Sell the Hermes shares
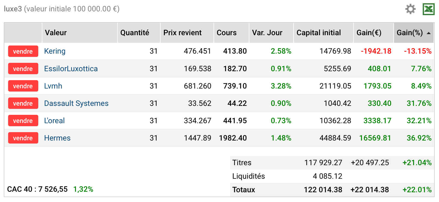 [23, 138]
